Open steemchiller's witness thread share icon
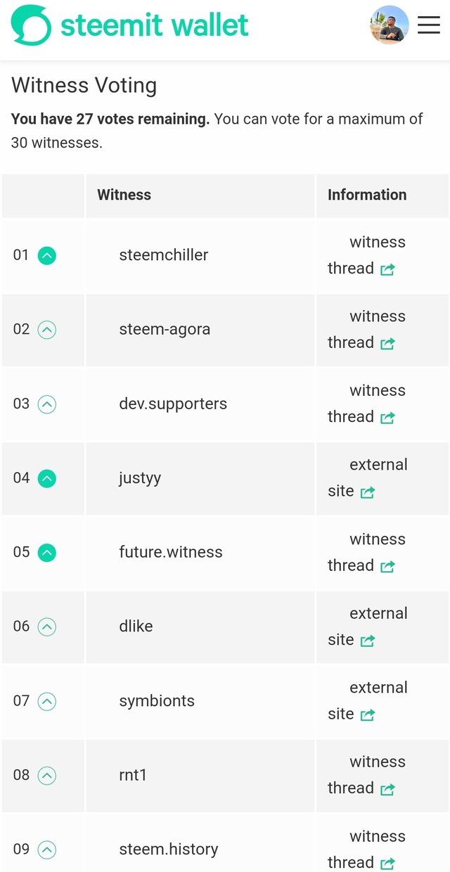 (387, 269)
